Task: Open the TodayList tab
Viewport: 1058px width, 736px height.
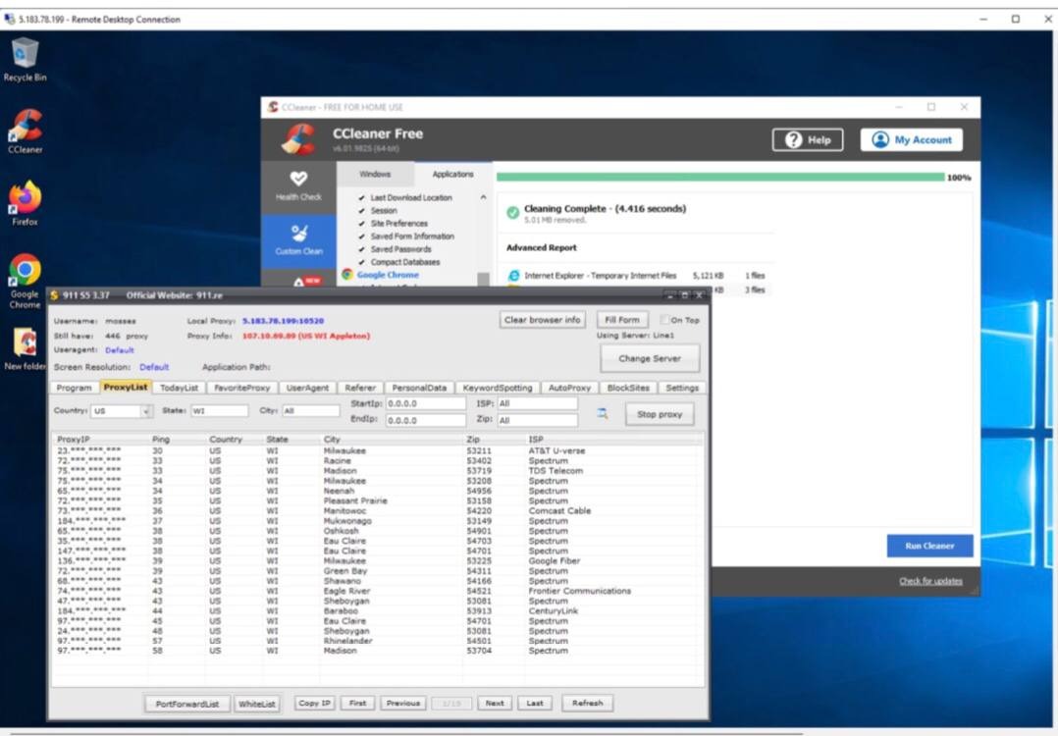Action: pyautogui.click(x=179, y=388)
